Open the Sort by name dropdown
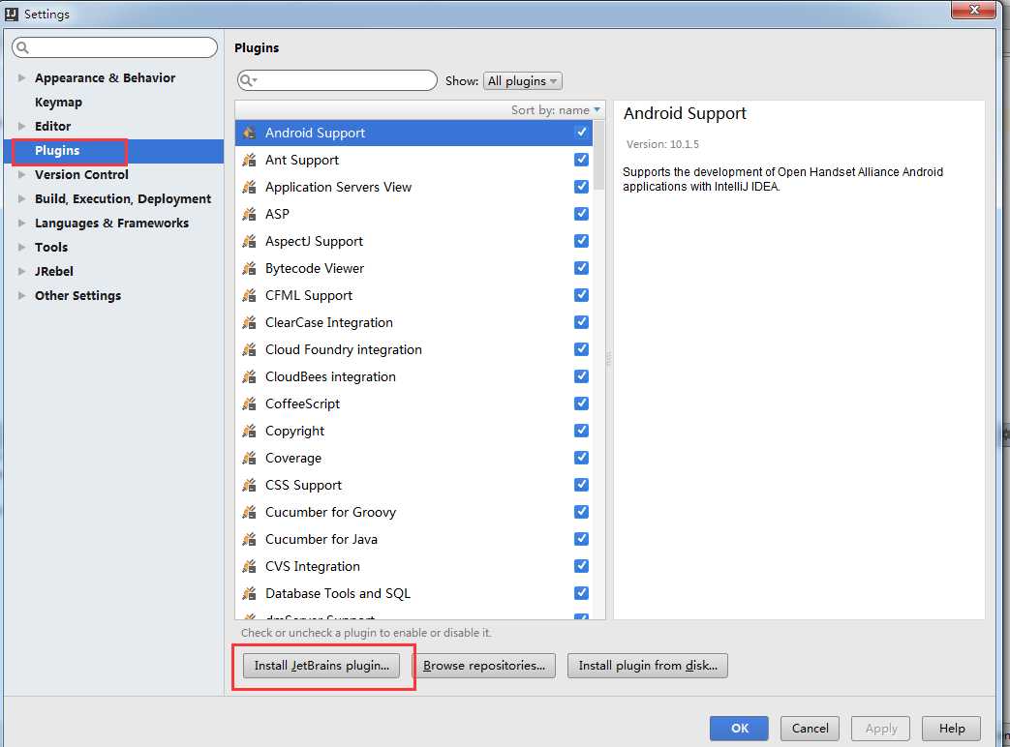The image size is (1010, 747). [x=555, y=110]
